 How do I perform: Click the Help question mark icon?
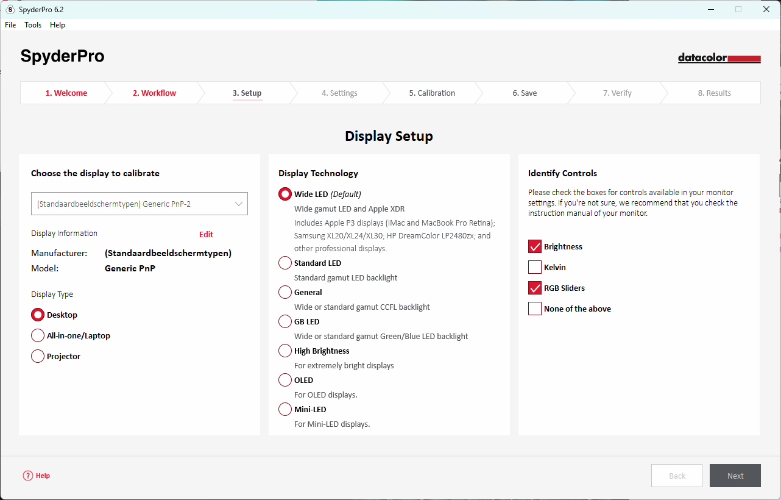click(27, 476)
